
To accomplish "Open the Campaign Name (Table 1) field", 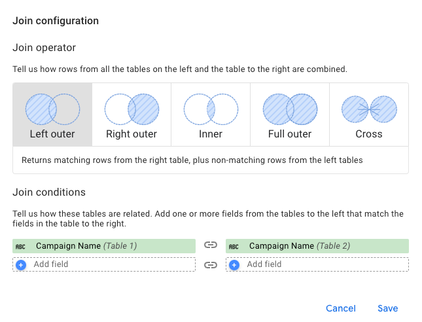I will click(86, 246).
